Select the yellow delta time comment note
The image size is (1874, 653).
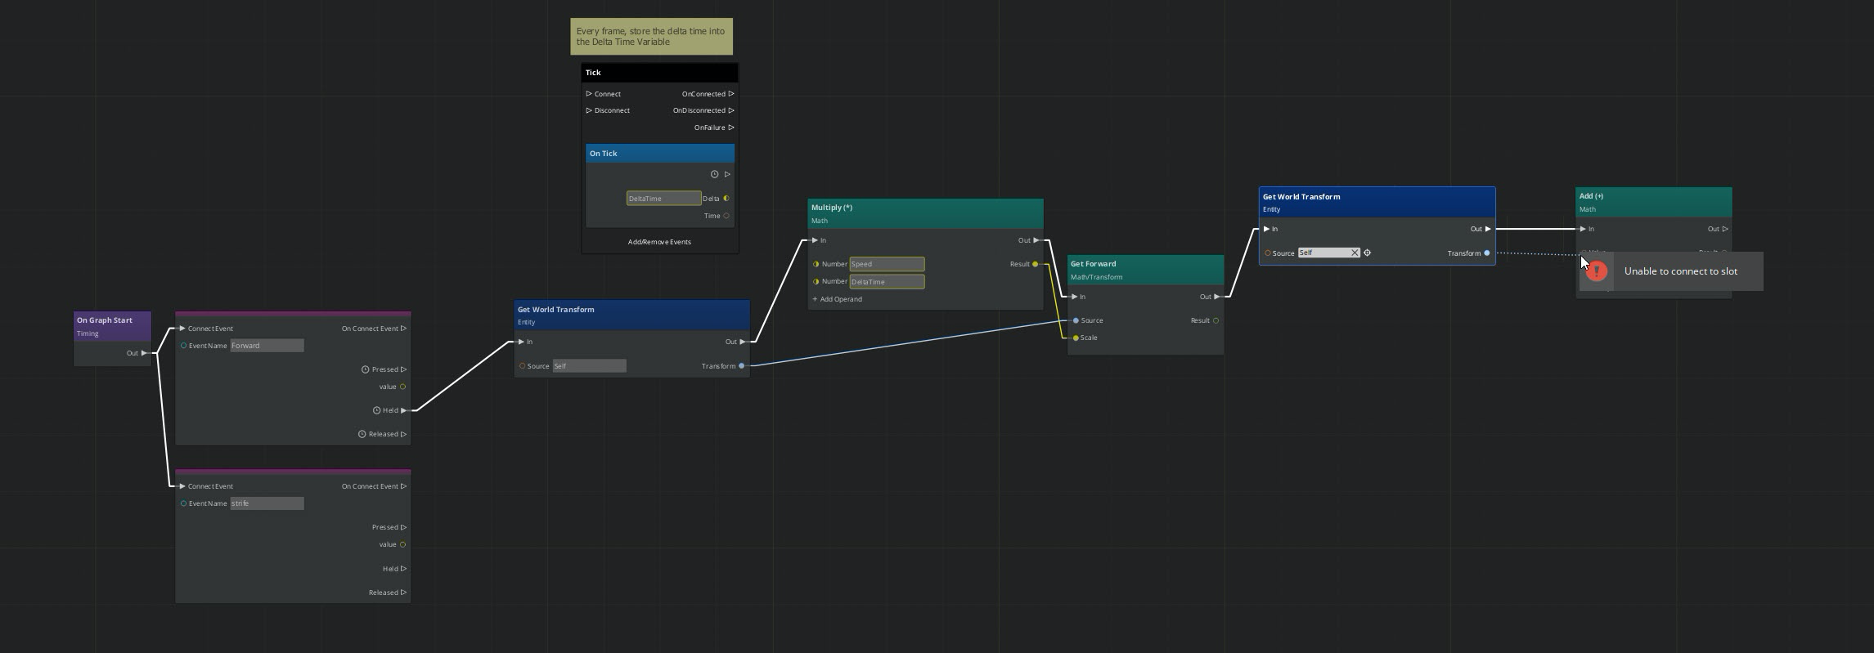(651, 37)
